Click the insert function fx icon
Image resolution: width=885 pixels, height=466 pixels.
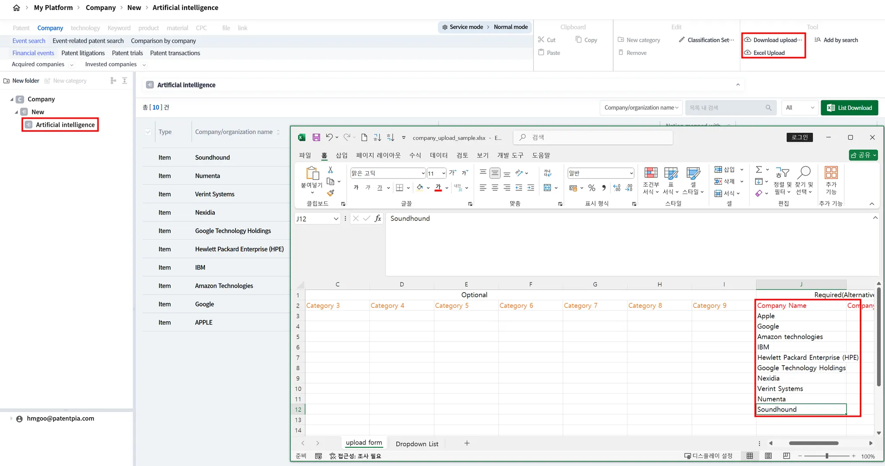(x=378, y=219)
